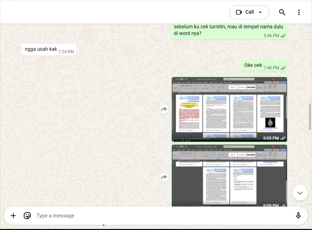312x230 pixels.
Task: Forward the second Word screenshot image
Action: 164,177
